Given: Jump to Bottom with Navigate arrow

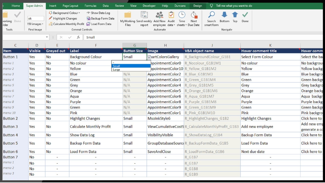Looking at the screenshot, I should [224, 17].
